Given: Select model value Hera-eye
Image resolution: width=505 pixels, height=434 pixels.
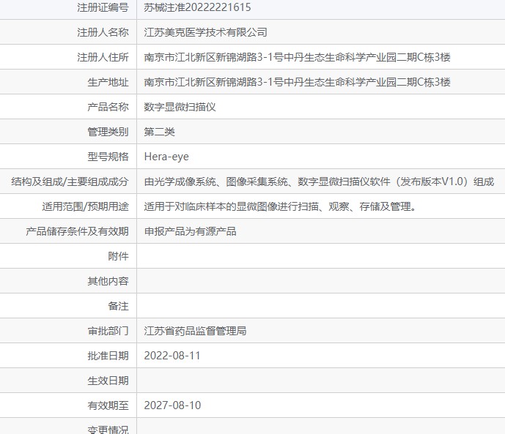Looking at the screenshot, I should [166, 157].
